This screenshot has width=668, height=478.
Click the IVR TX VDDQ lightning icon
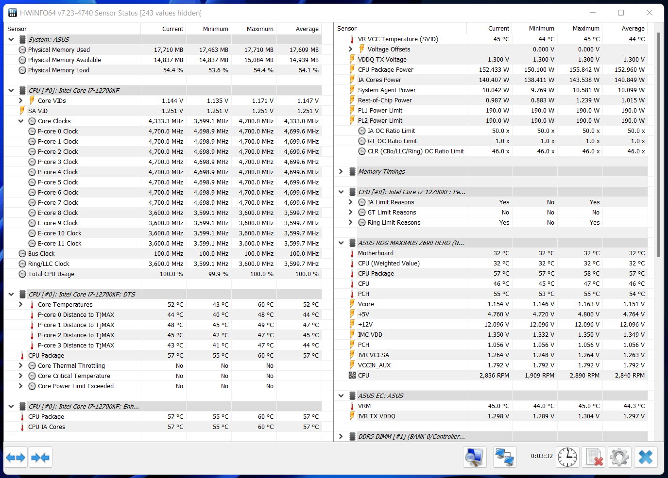352,416
